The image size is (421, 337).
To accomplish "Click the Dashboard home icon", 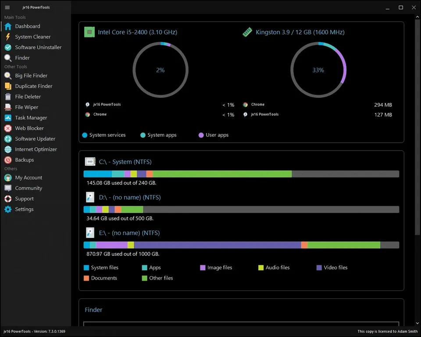I will click(x=8, y=26).
